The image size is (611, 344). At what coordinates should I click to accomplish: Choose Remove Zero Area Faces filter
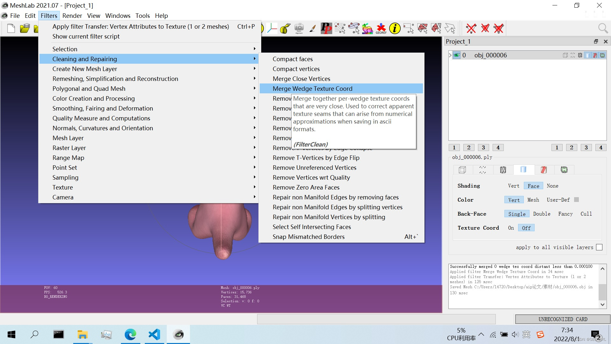coord(306,187)
